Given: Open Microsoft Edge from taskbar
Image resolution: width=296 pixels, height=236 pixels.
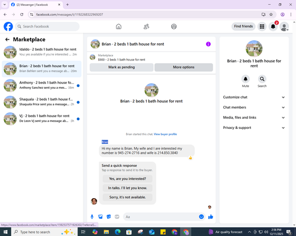Looking at the screenshot, I should tap(118, 232).
